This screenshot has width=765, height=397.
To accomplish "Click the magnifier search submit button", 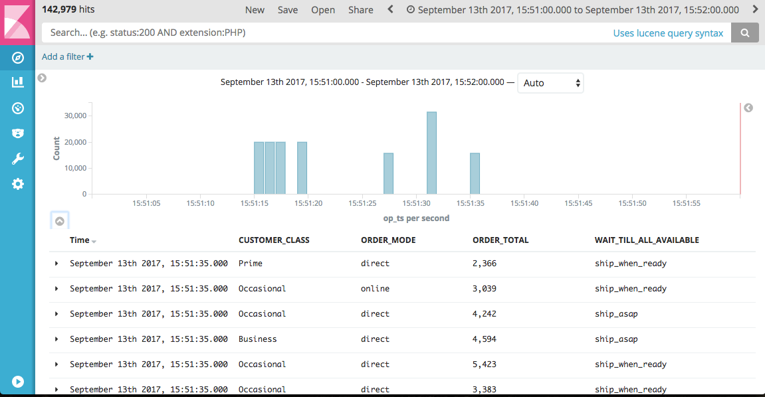I will coord(745,33).
